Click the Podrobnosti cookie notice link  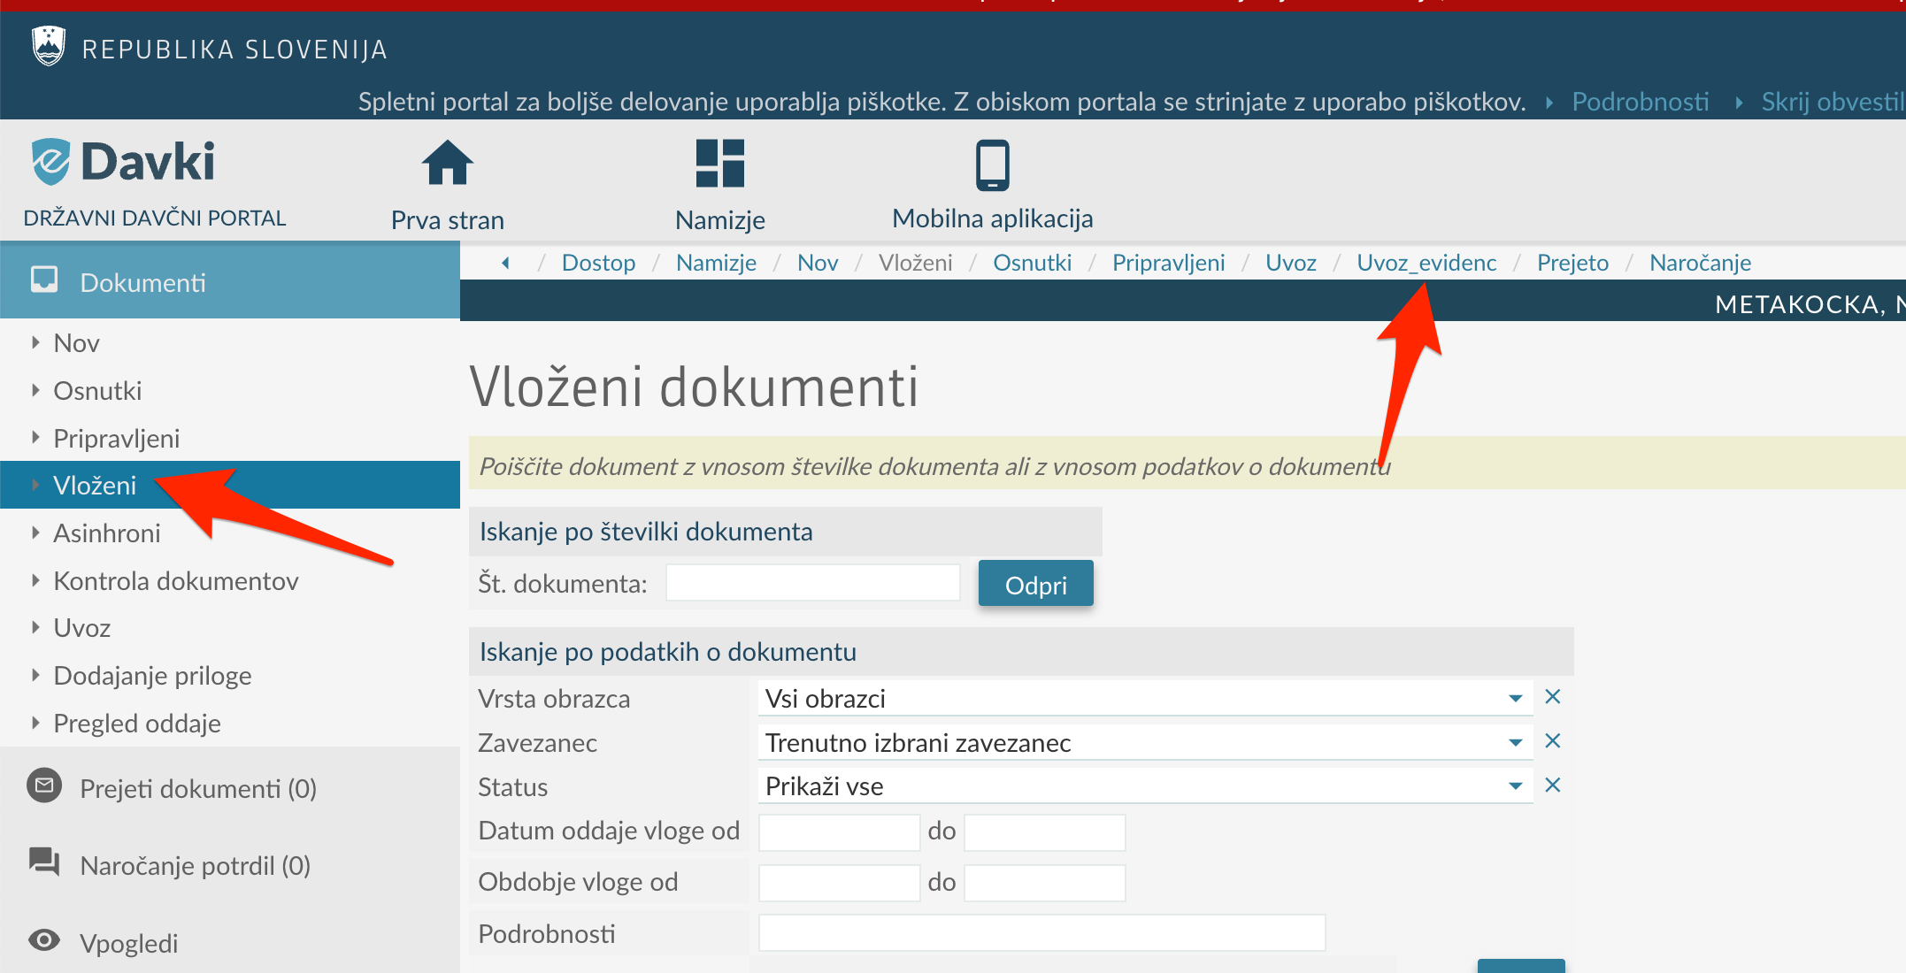click(1640, 102)
